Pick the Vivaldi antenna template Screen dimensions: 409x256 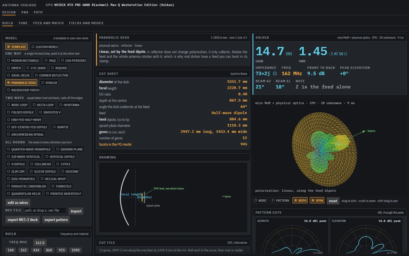[49, 82]
